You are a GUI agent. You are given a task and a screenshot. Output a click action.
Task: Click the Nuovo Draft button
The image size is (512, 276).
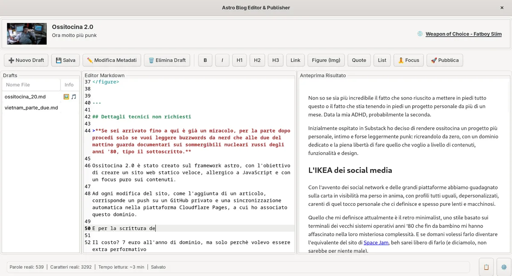pos(26,60)
